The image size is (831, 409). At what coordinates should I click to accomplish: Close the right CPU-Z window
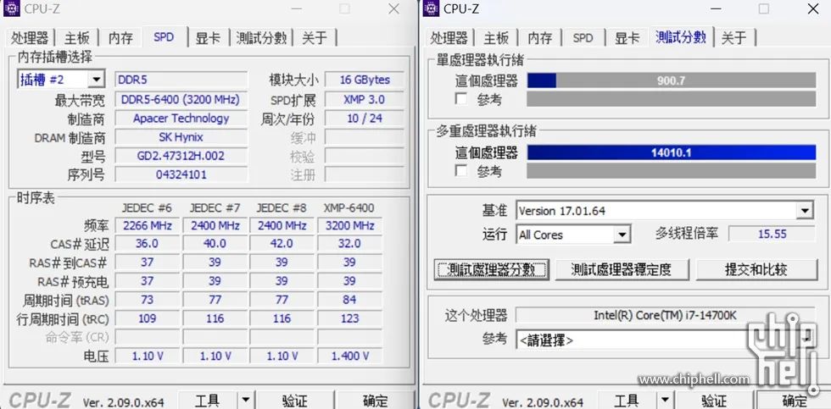[812, 8]
